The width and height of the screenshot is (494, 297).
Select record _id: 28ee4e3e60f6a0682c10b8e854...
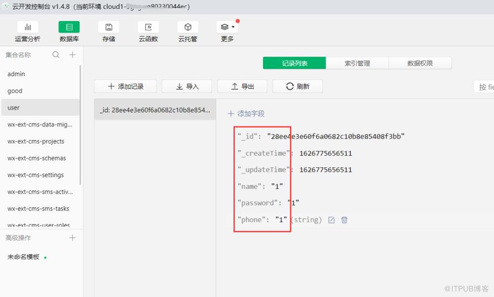[155, 110]
